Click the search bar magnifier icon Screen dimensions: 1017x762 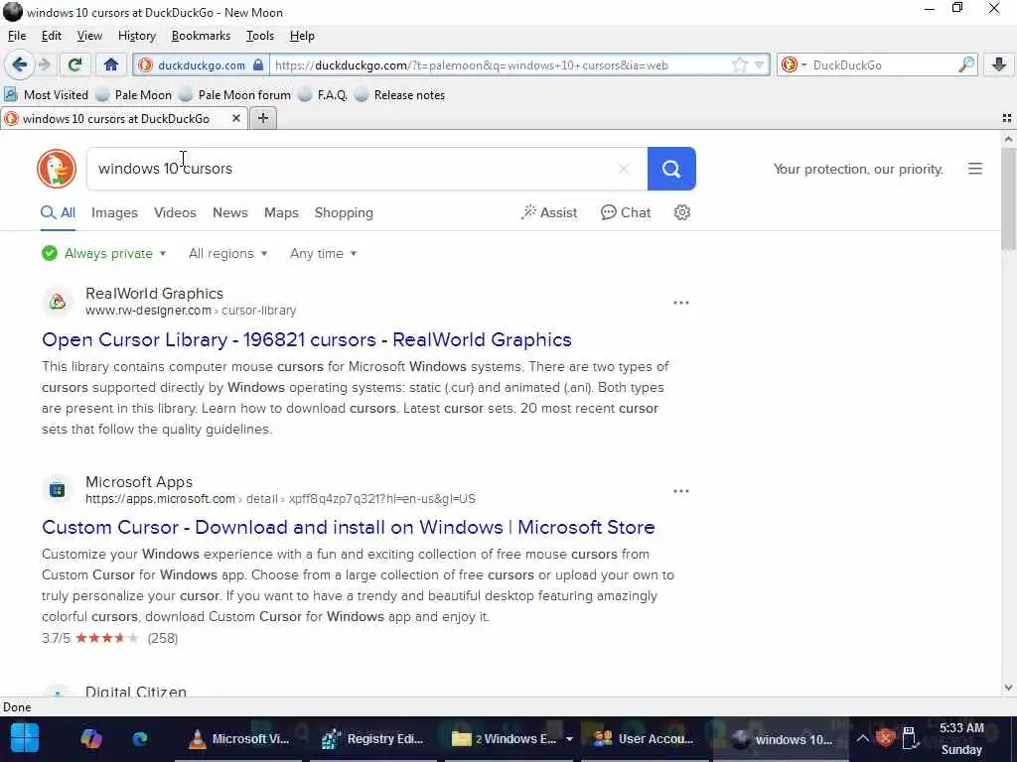click(x=965, y=64)
